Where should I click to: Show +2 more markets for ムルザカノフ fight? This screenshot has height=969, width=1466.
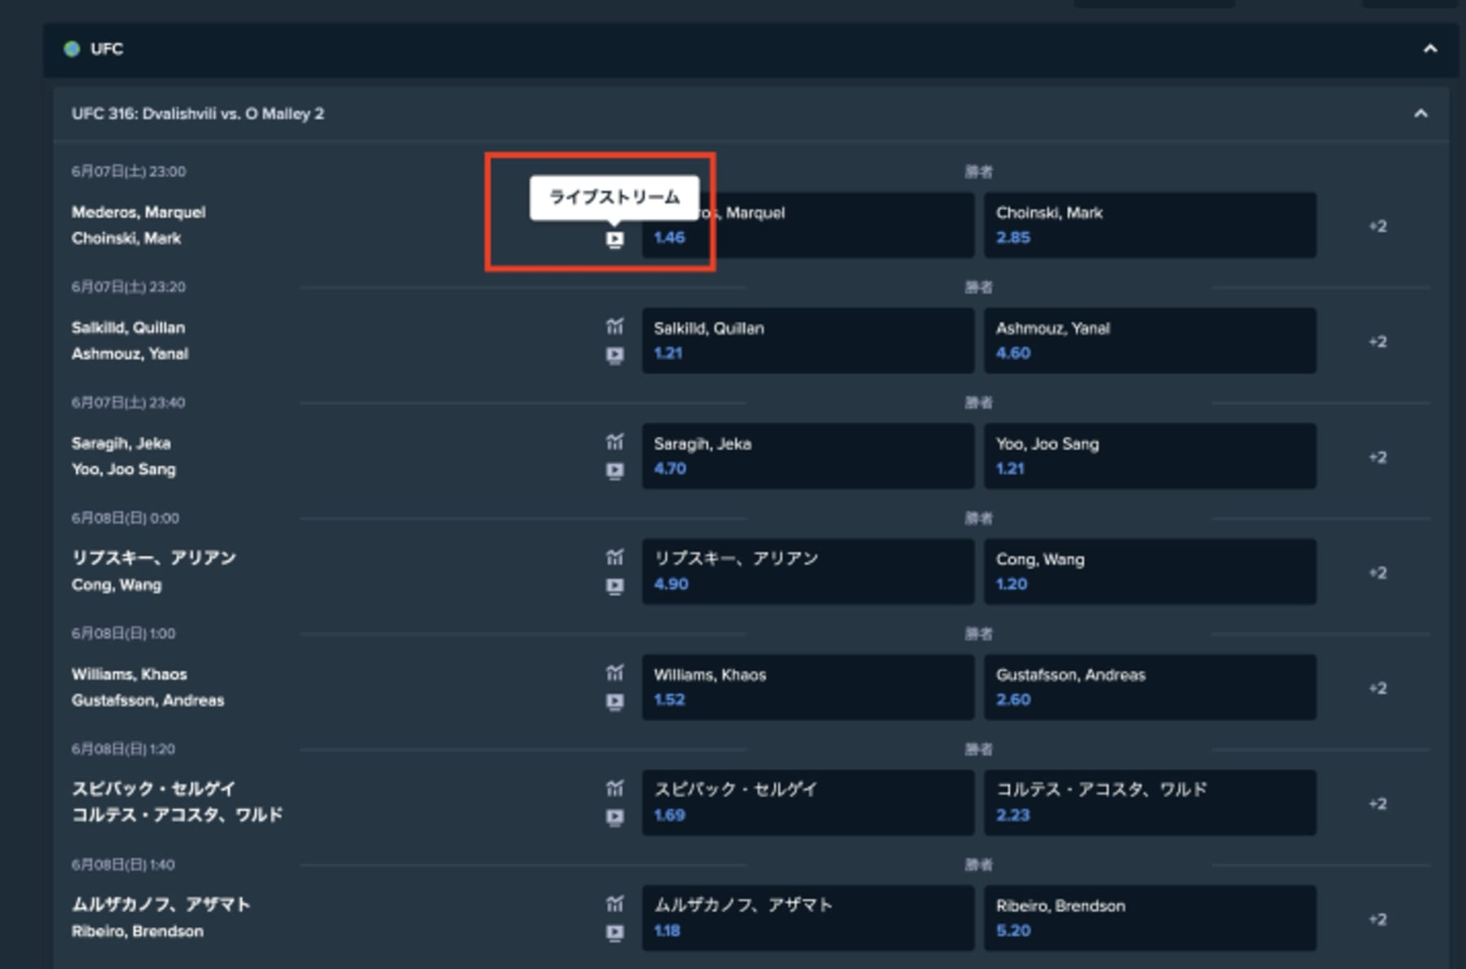[x=1377, y=920]
